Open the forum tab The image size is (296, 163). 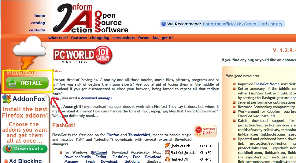(x=144, y=37)
